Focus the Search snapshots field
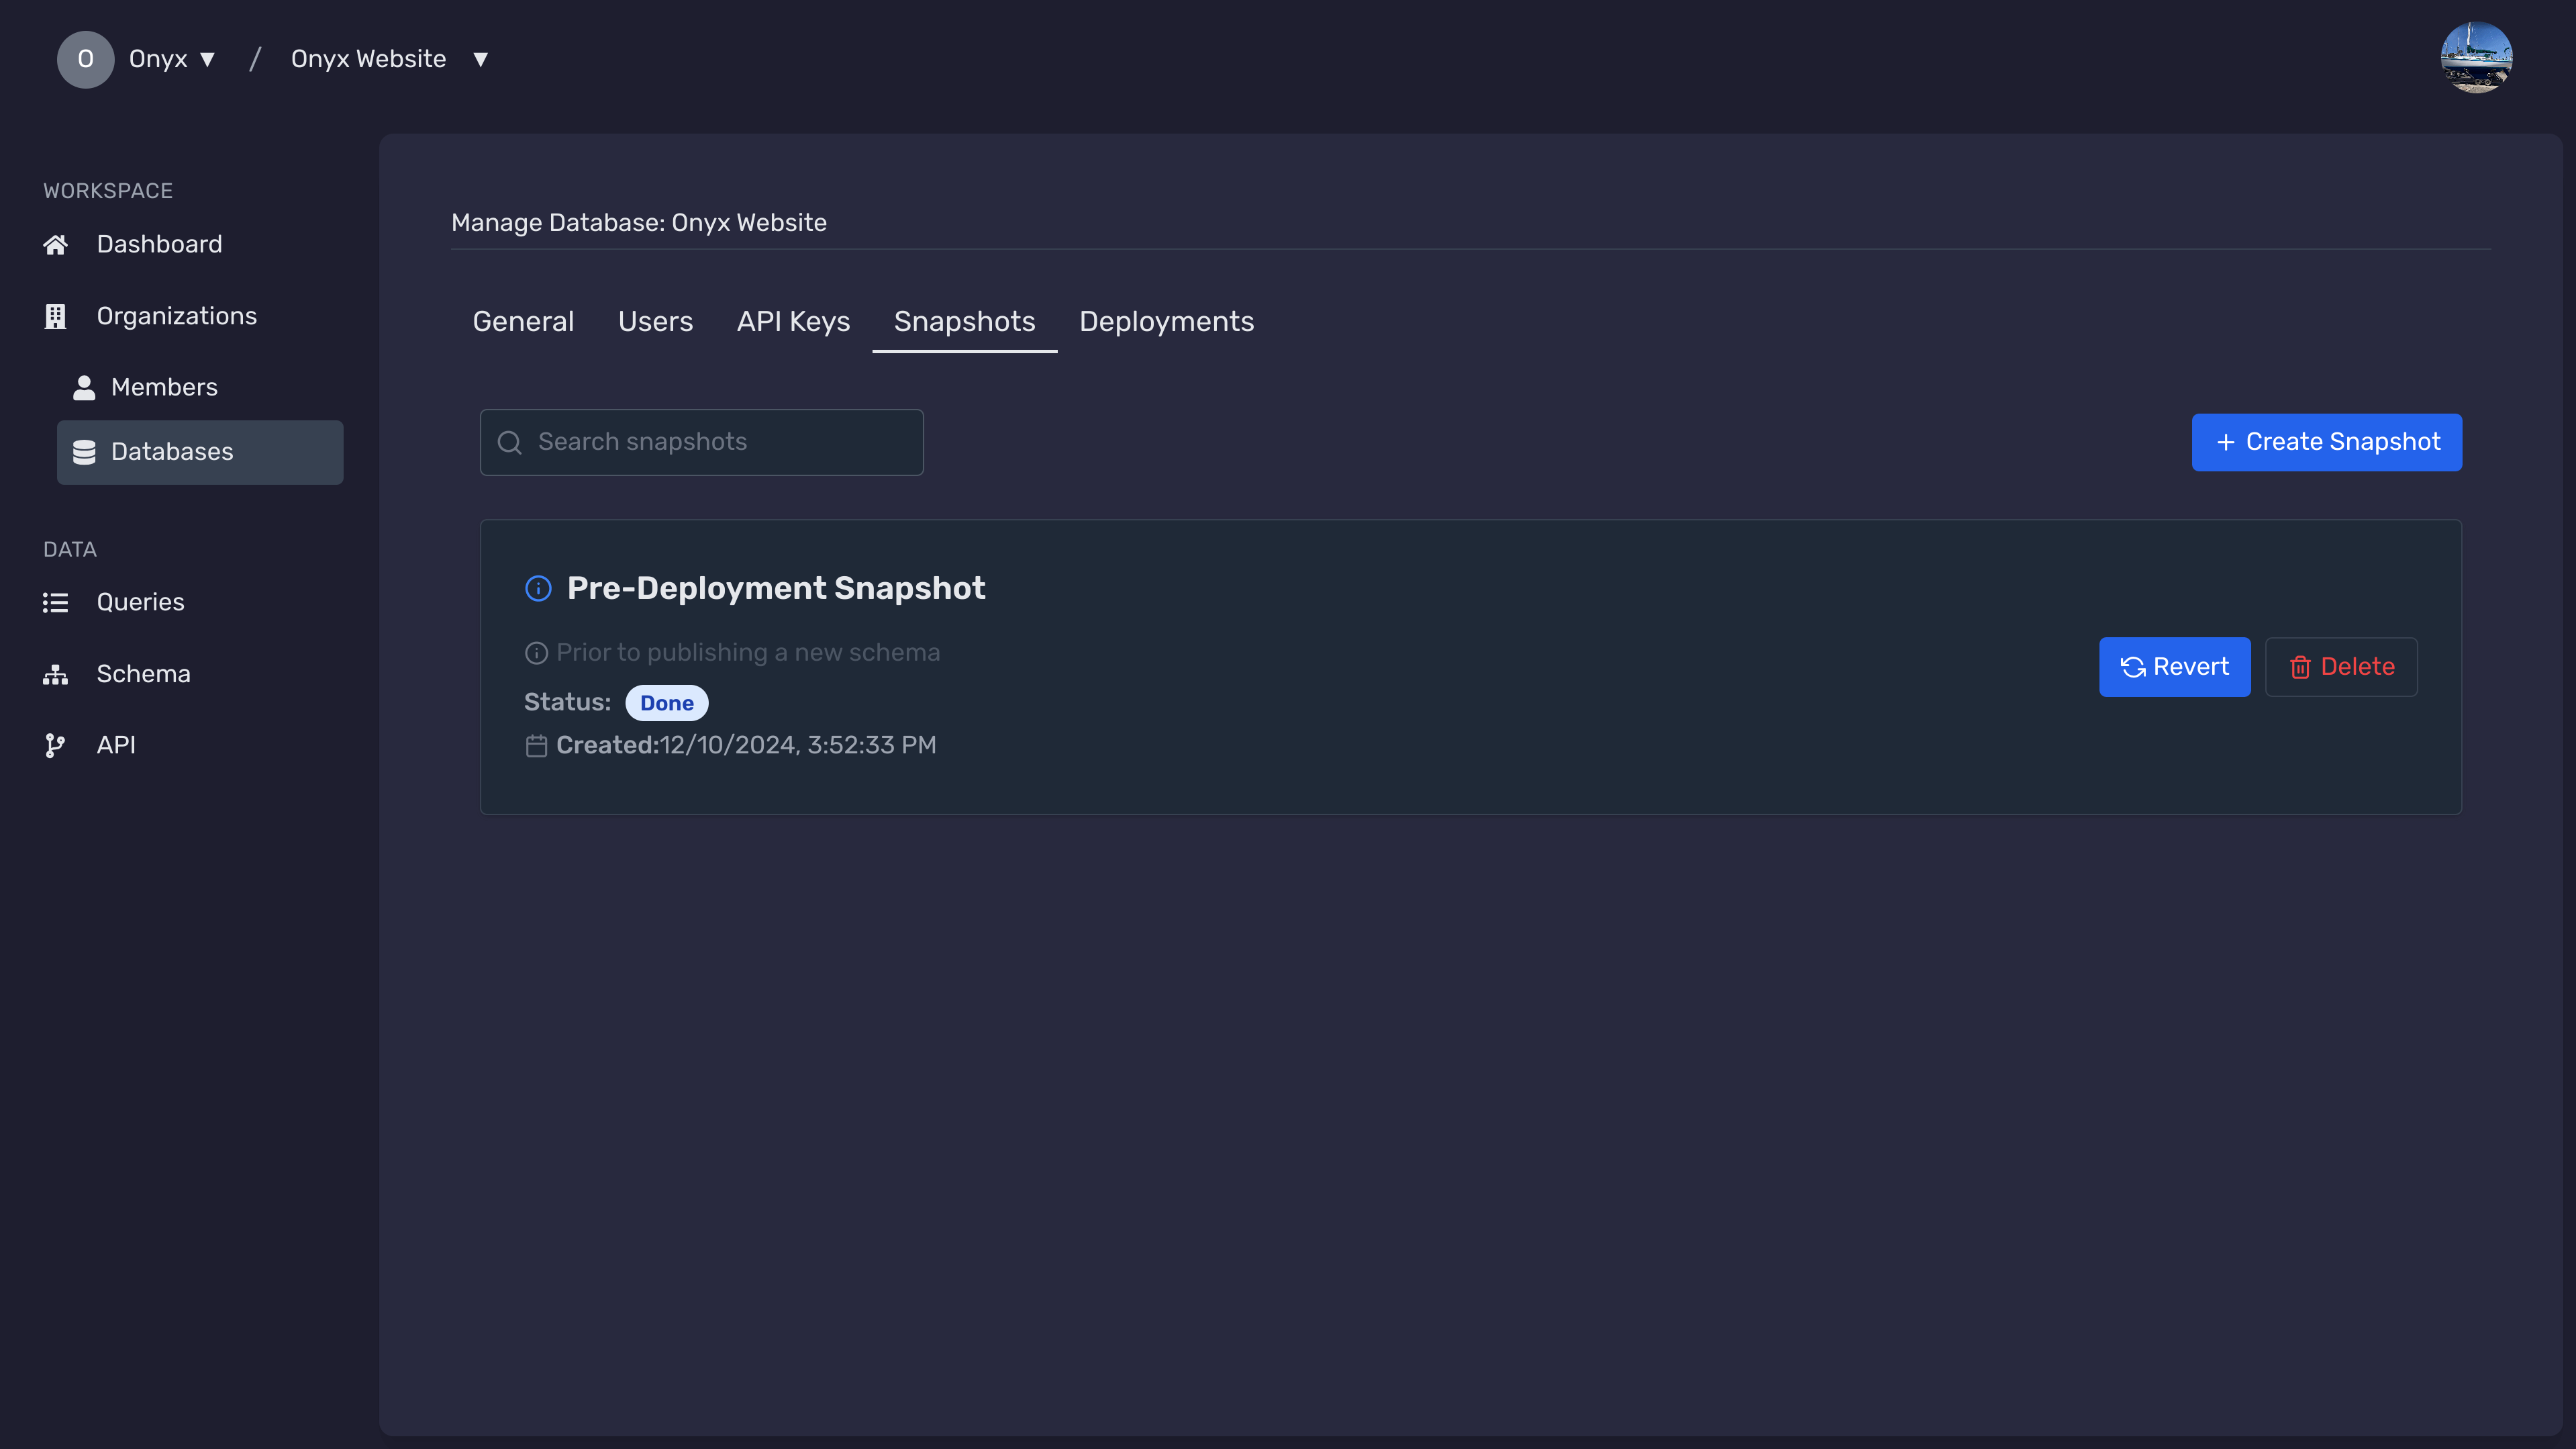This screenshot has width=2576, height=1449. click(701, 442)
